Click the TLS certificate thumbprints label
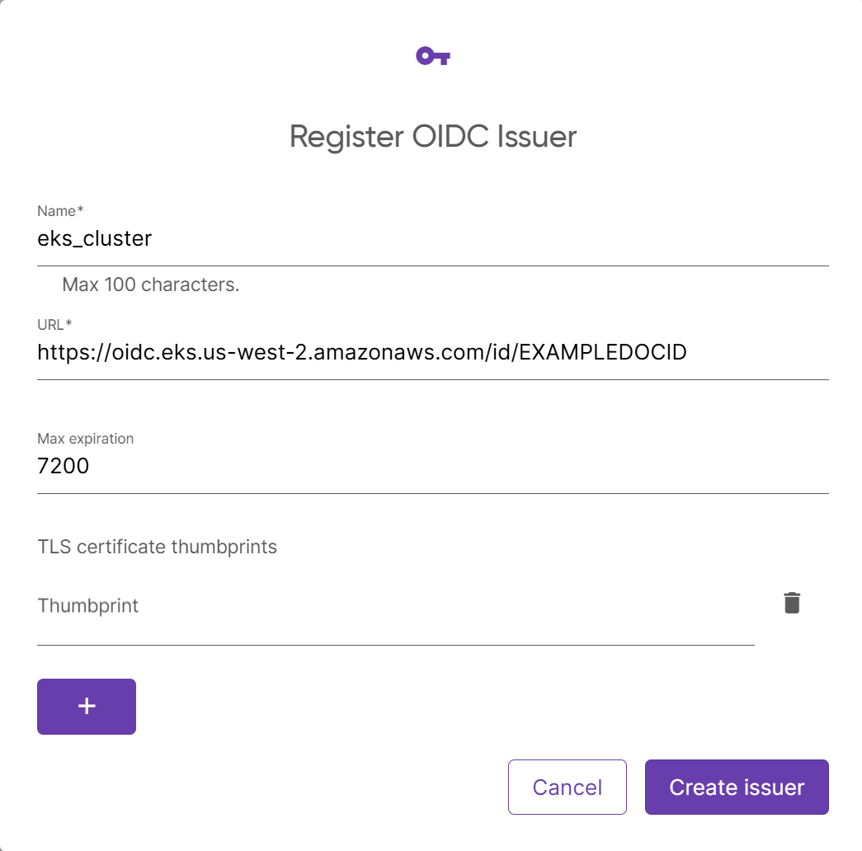 coord(157,546)
